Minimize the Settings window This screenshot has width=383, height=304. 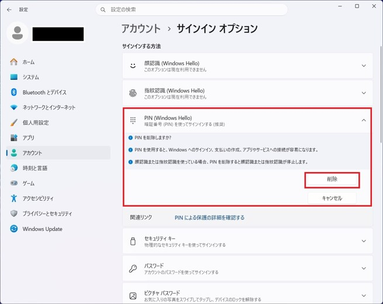(340, 6)
